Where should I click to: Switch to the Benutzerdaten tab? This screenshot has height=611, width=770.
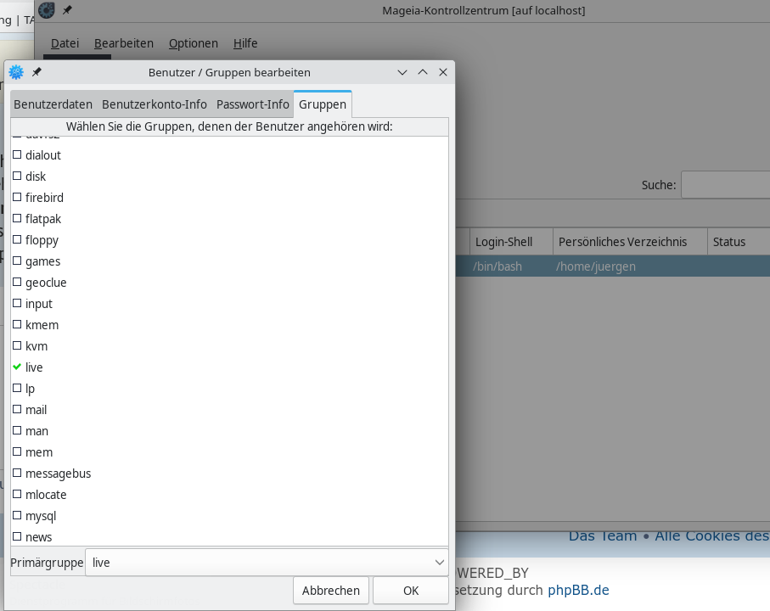tap(53, 104)
